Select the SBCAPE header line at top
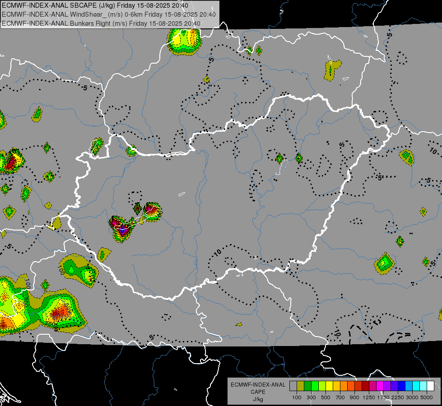Image resolution: width=442 pixels, height=406 pixels. 95,5
